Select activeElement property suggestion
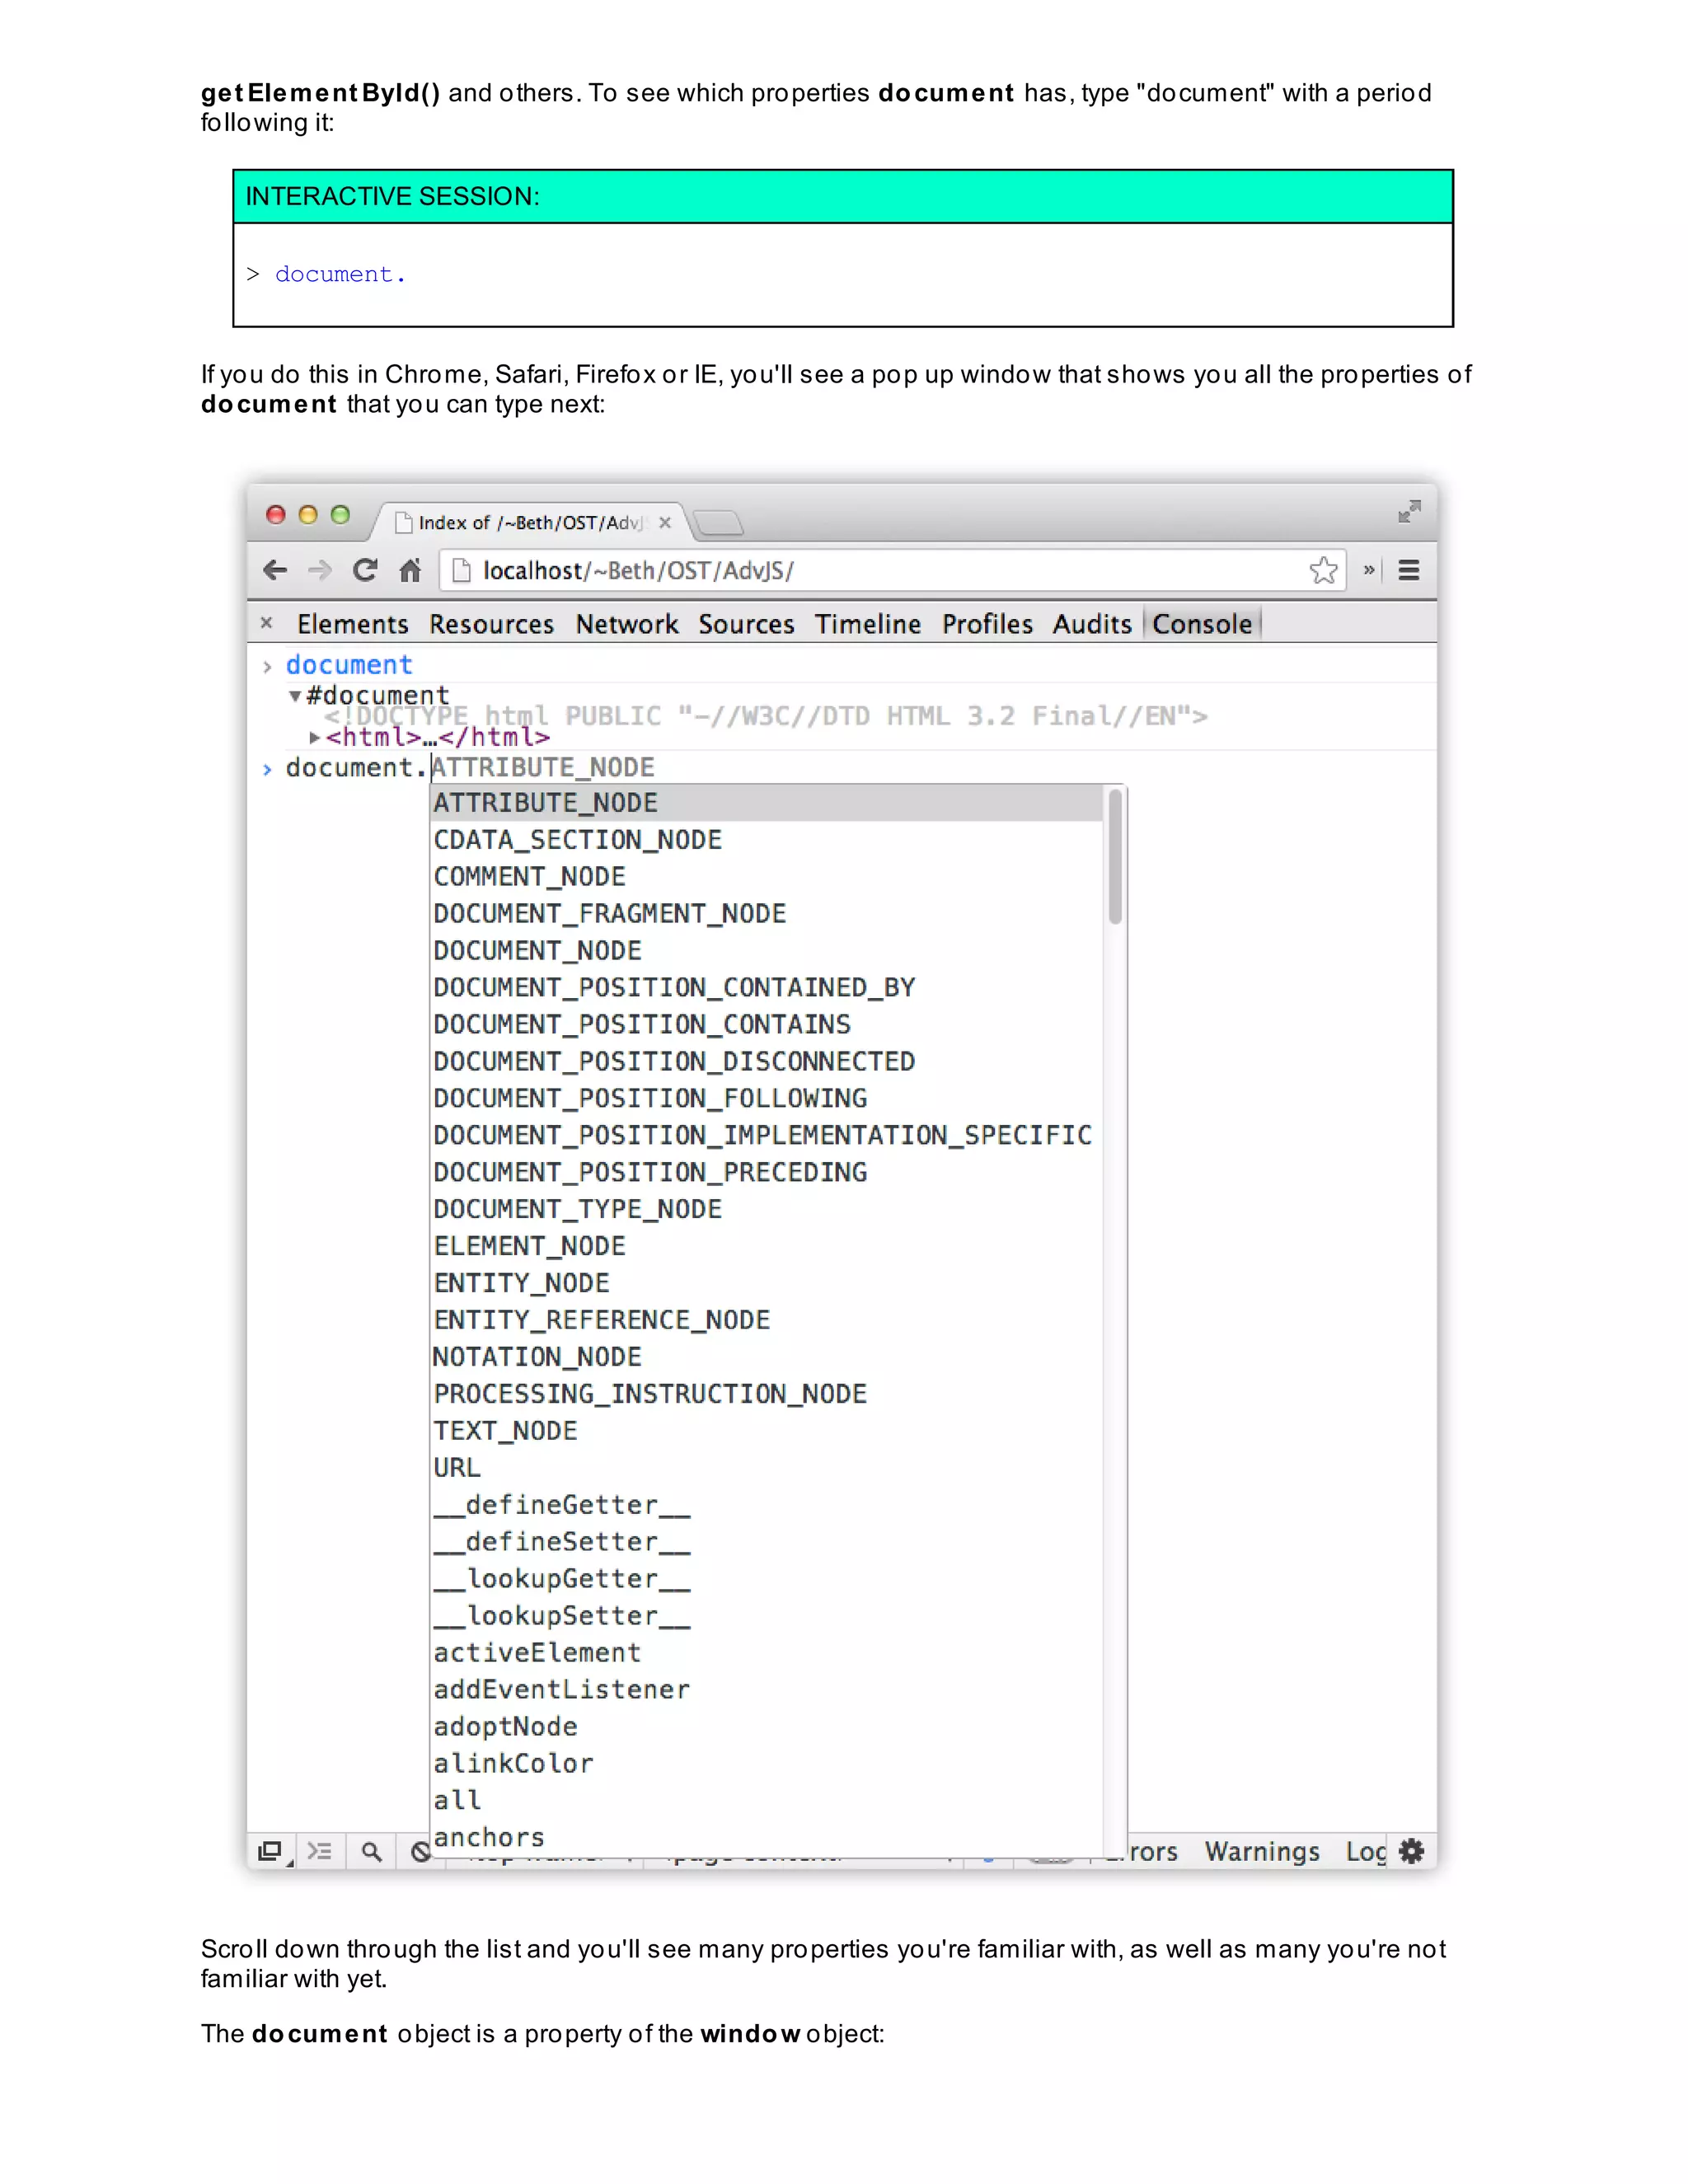1688x2184 pixels. [767, 1654]
